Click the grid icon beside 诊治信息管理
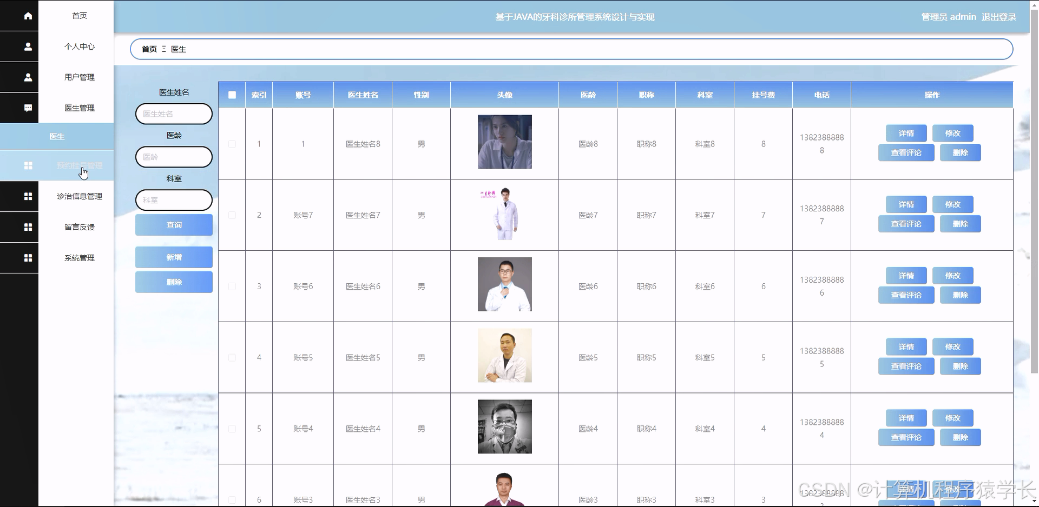 (28, 196)
